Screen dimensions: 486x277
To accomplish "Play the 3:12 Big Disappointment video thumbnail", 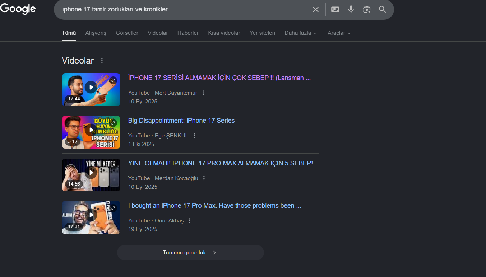I will (x=91, y=132).
